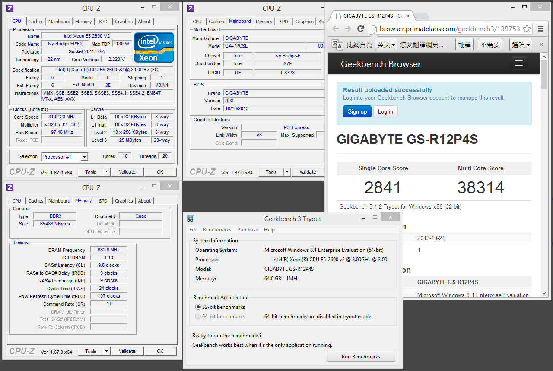Screen dimensions: 553x371
Task: Click the Geekbench Browser header title
Action: tap(381, 64)
